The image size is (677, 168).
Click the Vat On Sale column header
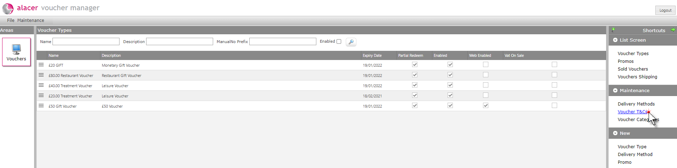pyautogui.click(x=514, y=55)
